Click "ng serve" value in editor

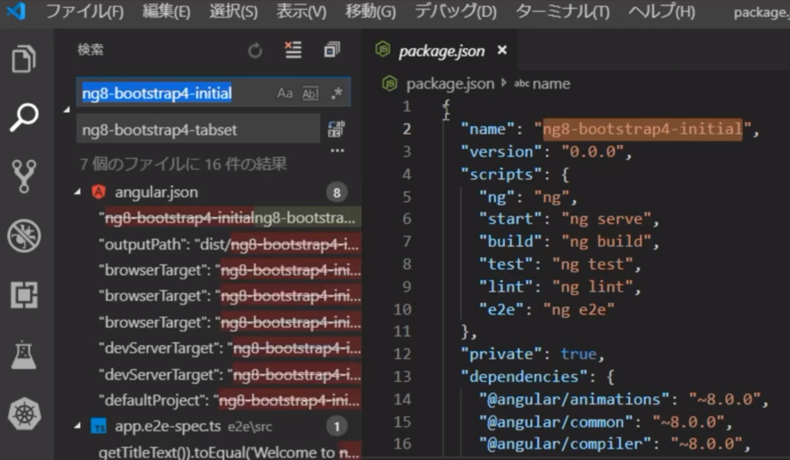click(x=607, y=219)
